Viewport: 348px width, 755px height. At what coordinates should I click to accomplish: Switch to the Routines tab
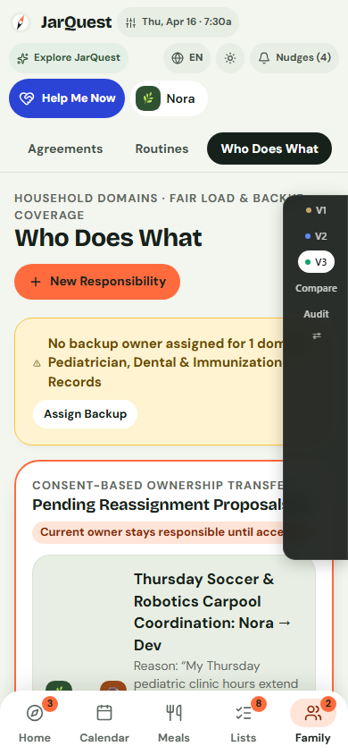pos(162,148)
